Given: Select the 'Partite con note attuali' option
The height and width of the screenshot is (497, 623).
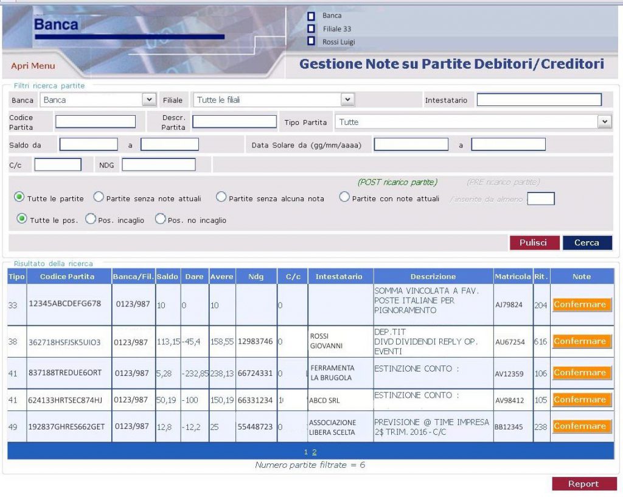Looking at the screenshot, I should point(344,197).
